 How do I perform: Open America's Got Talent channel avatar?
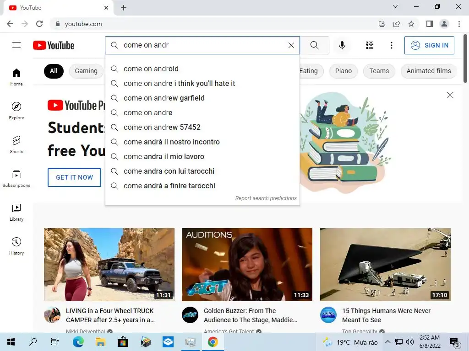pyautogui.click(x=190, y=315)
